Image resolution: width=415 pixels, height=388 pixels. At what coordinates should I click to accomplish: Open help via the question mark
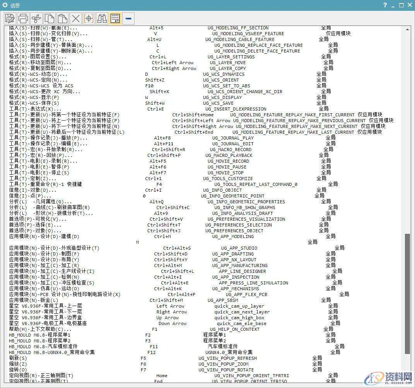click(385, 5)
